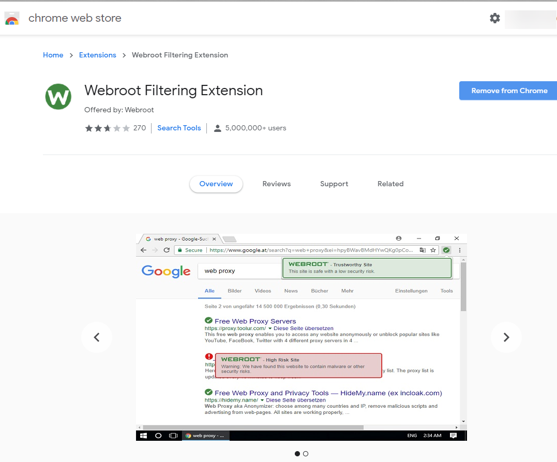This screenshot has height=462, width=557.
Task: Click the Webroot Filtering Extension breadcrumb text
Action: pos(180,55)
